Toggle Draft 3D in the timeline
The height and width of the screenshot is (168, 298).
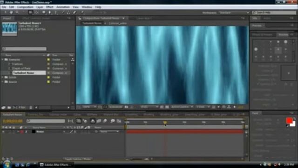pos(85,121)
